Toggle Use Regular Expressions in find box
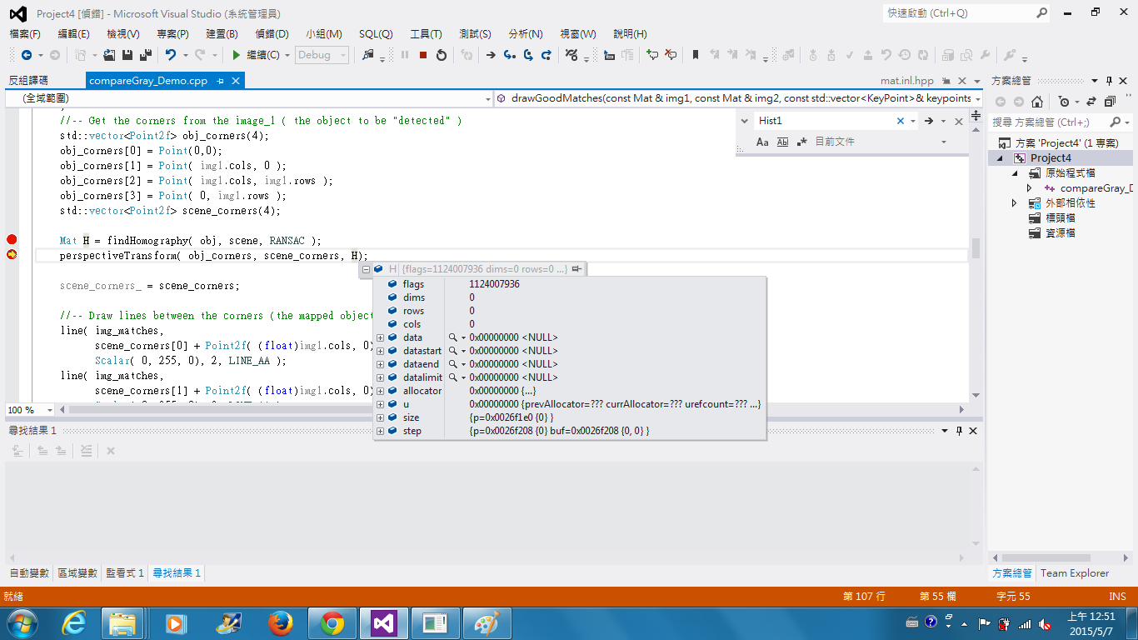The width and height of the screenshot is (1138, 640). [x=801, y=142]
